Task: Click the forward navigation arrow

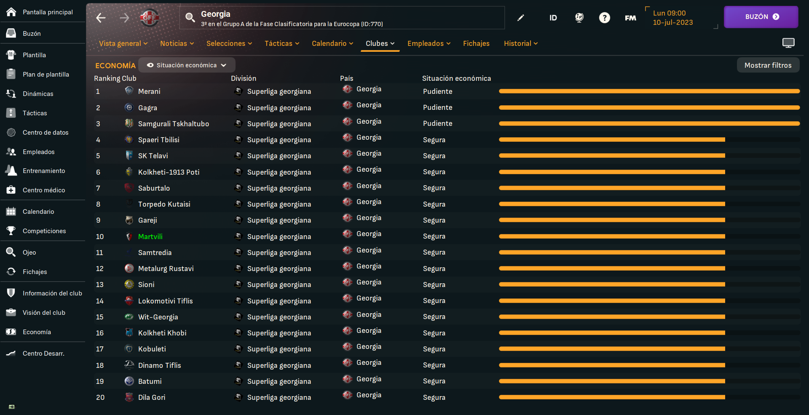Action: click(x=124, y=18)
